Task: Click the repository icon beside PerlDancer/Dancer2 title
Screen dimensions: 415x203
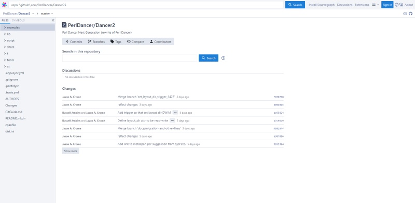Action: pyautogui.click(x=64, y=25)
